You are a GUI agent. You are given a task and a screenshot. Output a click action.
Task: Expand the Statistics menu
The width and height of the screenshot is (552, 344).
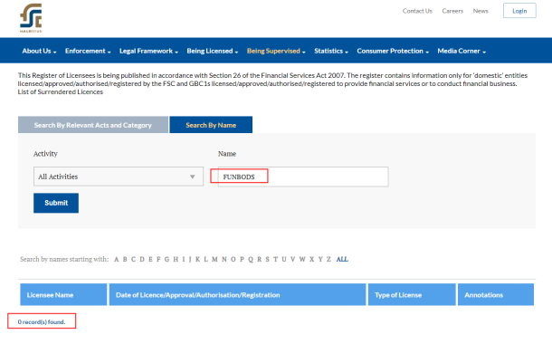[x=331, y=51]
